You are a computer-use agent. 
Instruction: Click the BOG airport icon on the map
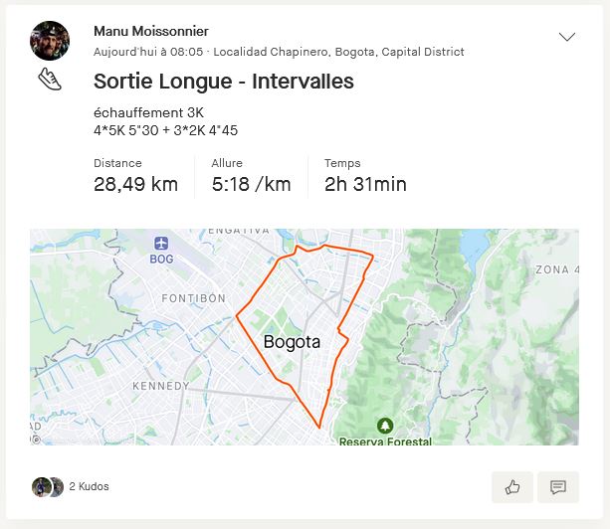(x=161, y=244)
